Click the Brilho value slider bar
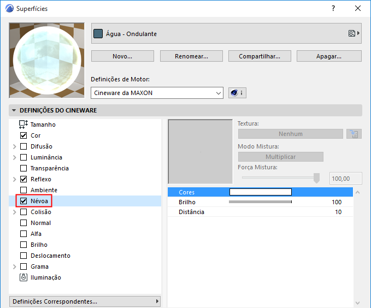This screenshot has width=371, height=308. (x=260, y=202)
